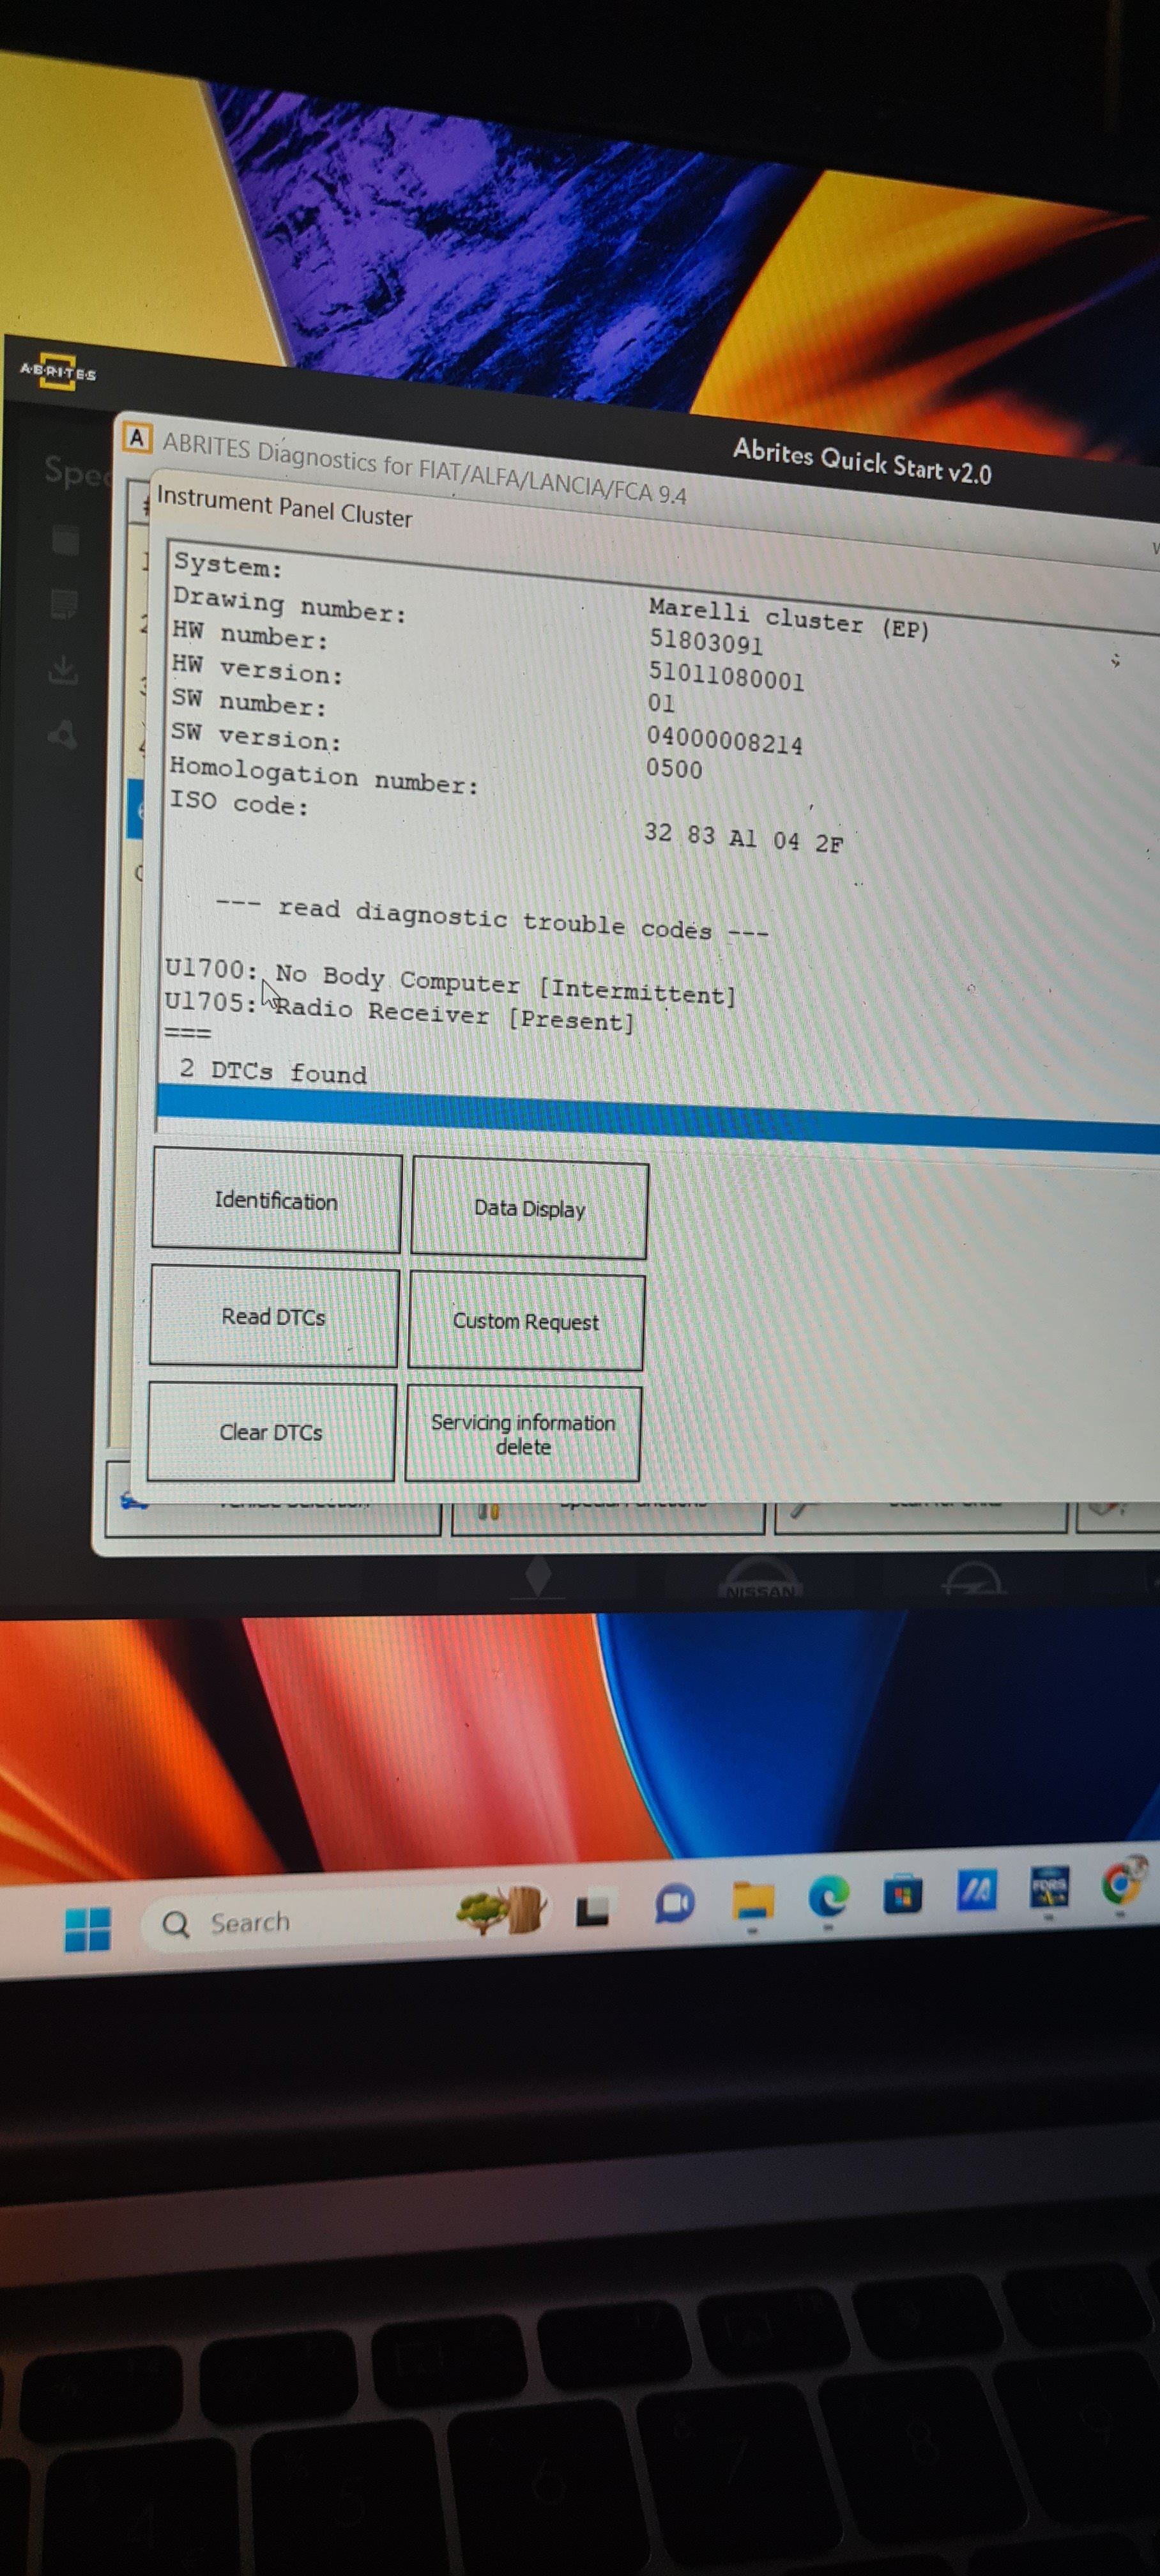The height and width of the screenshot is (2576, 1160).
Task: Click the '2 DTCs found' line
Action: 273,1071
